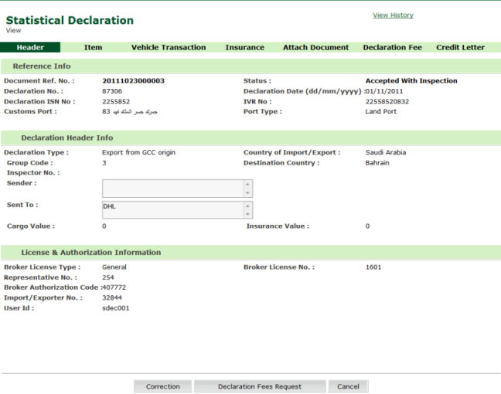Hit the Sent To field scroll up arrow

247,205
